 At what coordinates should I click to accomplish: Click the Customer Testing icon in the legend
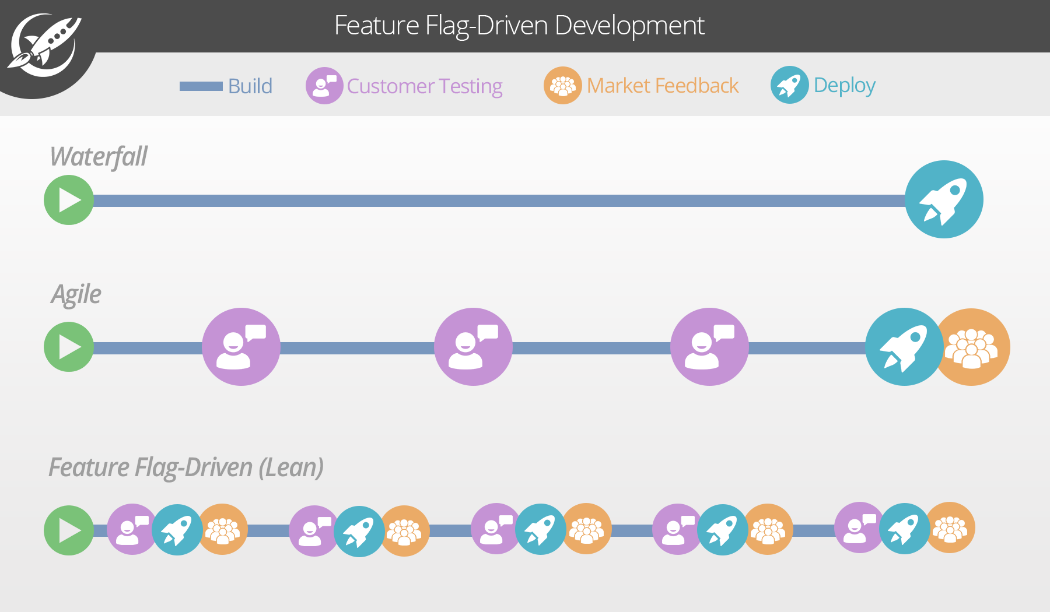[324, 86]
